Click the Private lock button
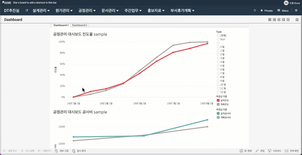 (267, 11)
